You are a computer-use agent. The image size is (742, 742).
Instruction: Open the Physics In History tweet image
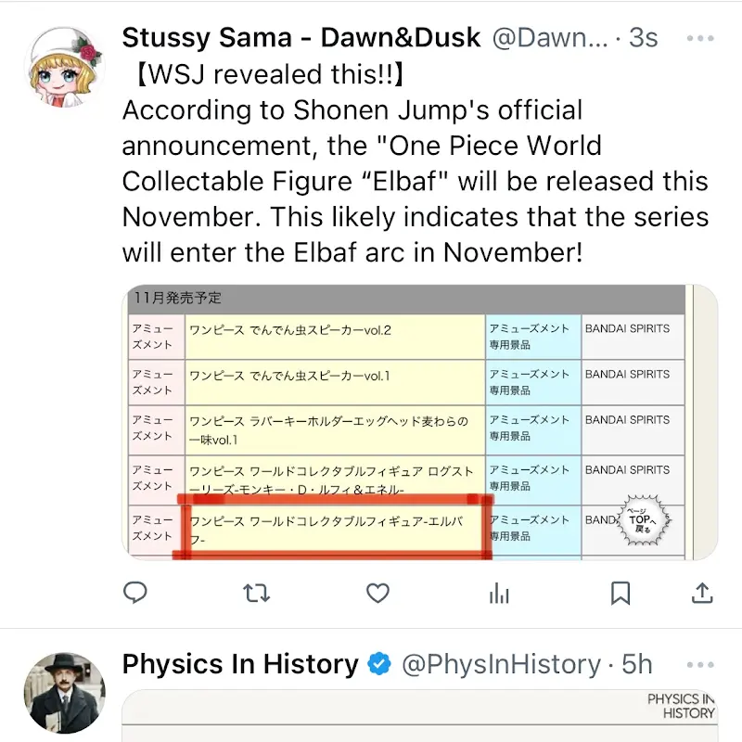420,715
